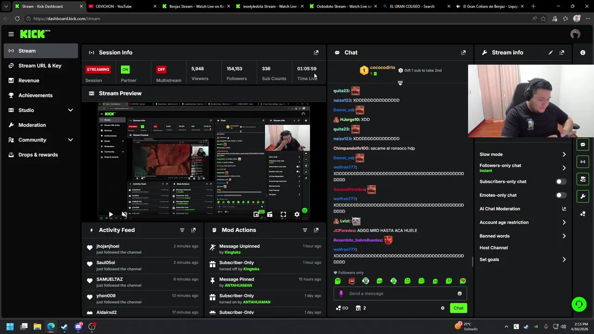
Task: Click Kingteka under Message Unpinned
Action: coord(232,252)
